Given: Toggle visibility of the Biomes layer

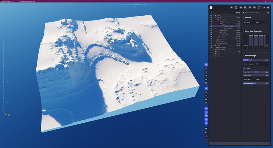Looking at the screenshot, I should [211, 17].
